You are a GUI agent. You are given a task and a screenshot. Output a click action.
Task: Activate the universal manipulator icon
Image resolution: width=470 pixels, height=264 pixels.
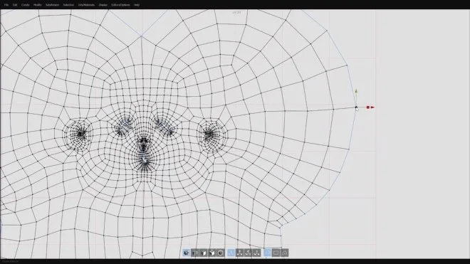[231, 253]
